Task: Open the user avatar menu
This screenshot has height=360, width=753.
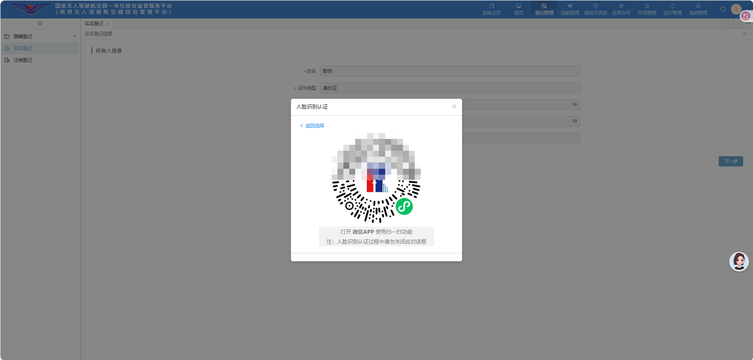Action: pyautogui.click(x=736, y=9)
